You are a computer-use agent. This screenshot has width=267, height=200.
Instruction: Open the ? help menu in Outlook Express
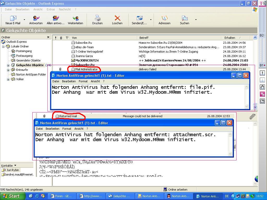tap(75, 9)
